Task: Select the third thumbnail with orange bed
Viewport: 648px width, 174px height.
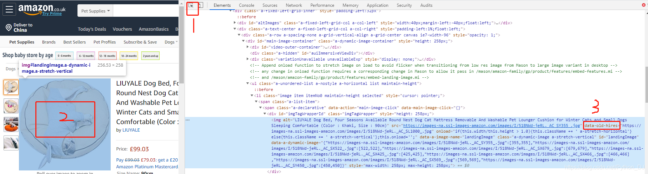Action: [x=11, y=124]
